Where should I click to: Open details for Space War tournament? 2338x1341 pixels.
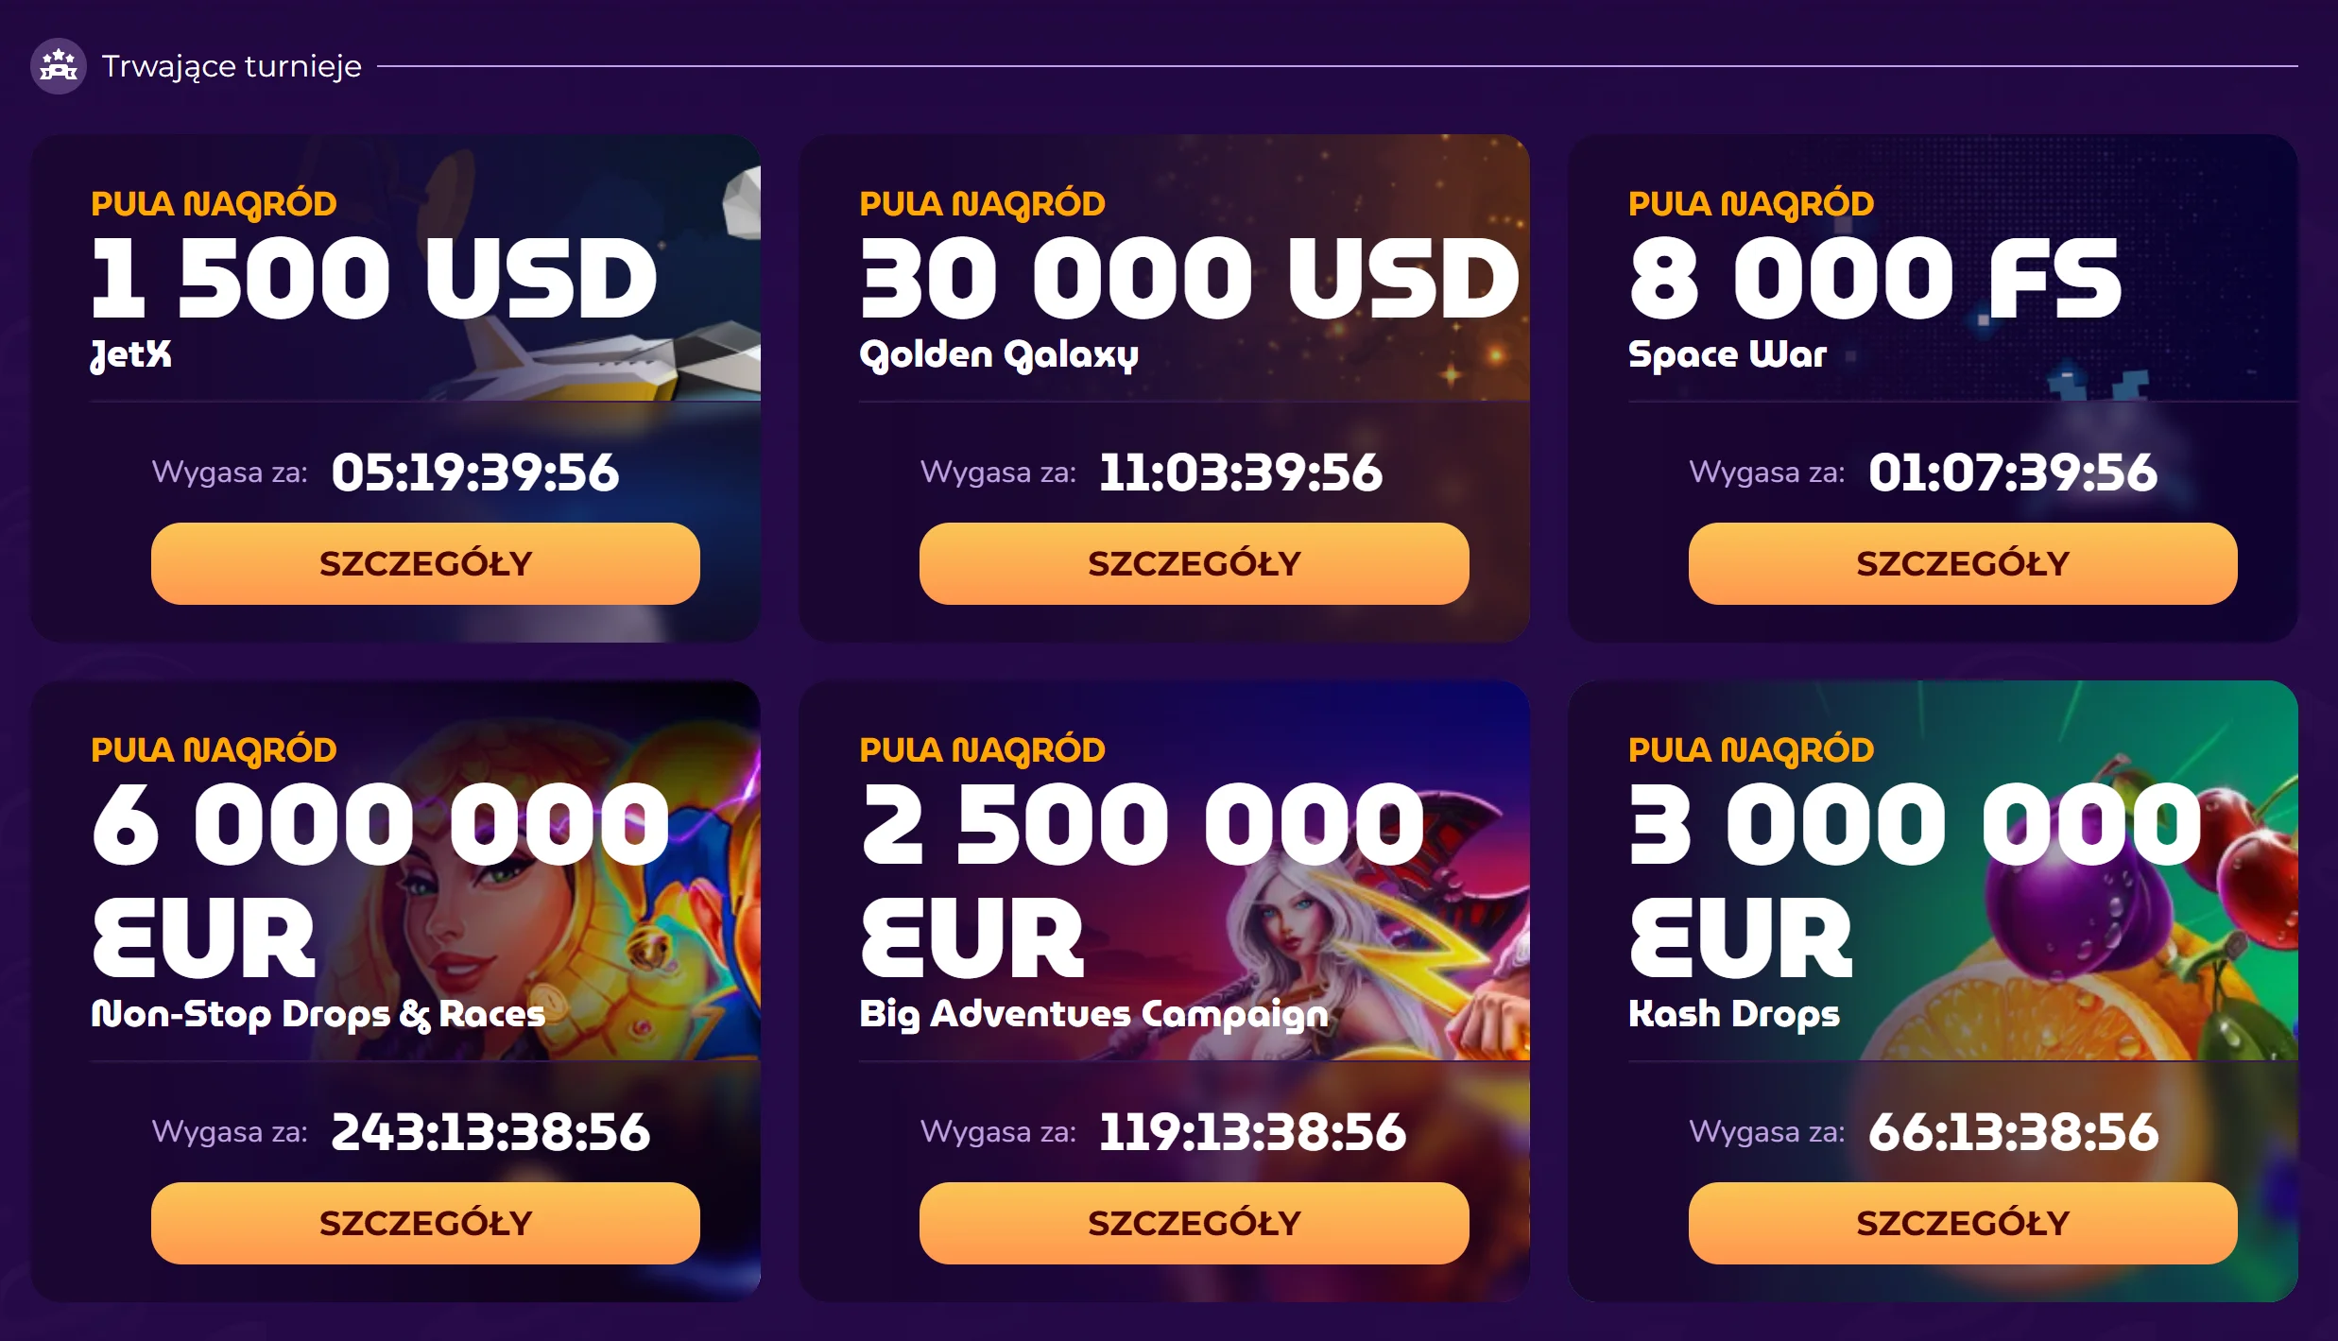pos(1962,563)
